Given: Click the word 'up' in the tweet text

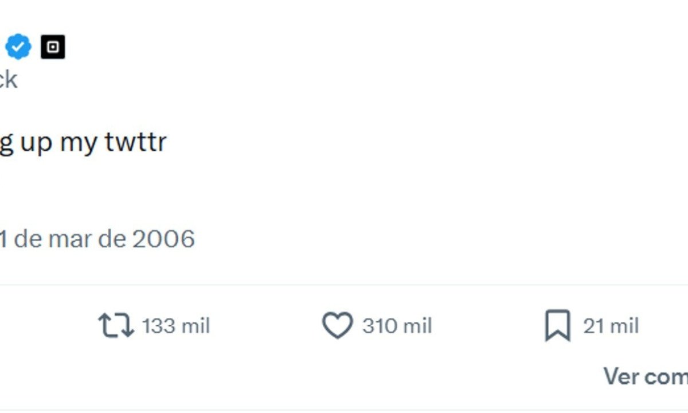Looking at the screenshot, I should click(36, 143).
